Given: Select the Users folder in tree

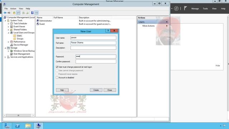Looking at the screenshot, I should pos(19,36).
